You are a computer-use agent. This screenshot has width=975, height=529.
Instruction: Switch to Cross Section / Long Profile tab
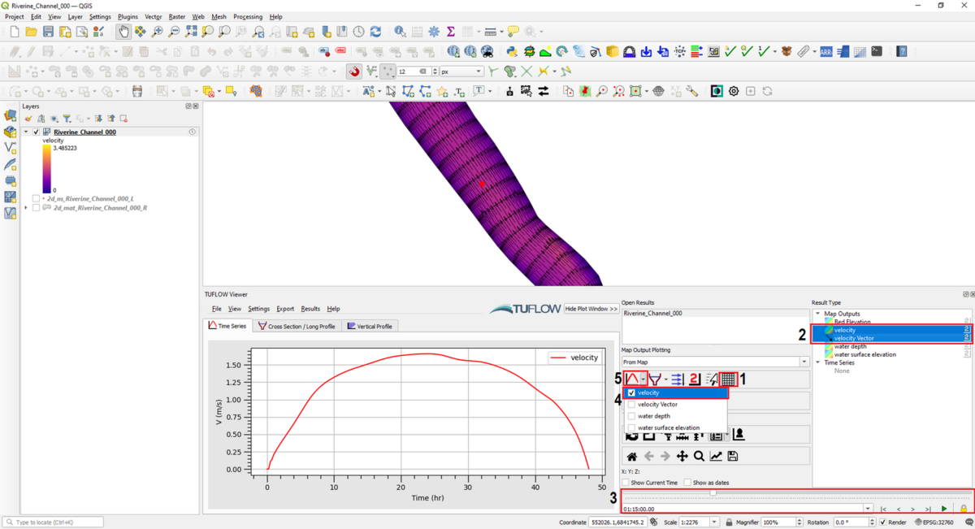pos(296,326)
